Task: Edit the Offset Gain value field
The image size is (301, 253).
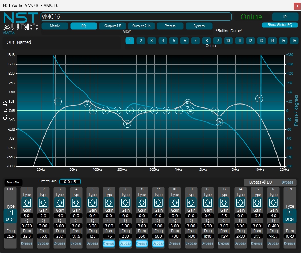Action: 70,182
